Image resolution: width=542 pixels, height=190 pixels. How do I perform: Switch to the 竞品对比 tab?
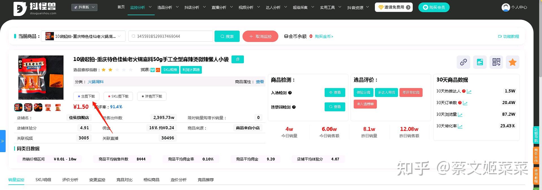[124, 180]
